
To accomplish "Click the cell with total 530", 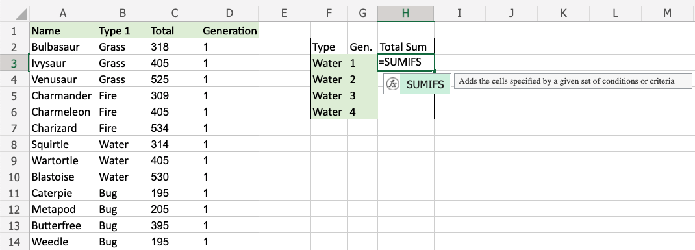I will tap(175, 177).
